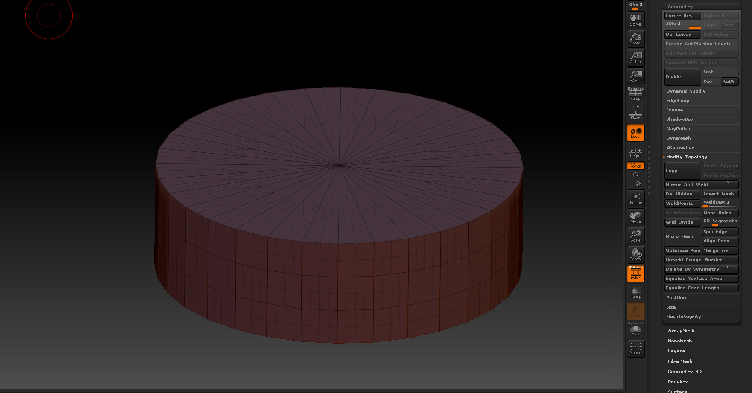This screenshot has height=393, width=752.
Task: Click Close Holes button
Action: tap(720, 213)
